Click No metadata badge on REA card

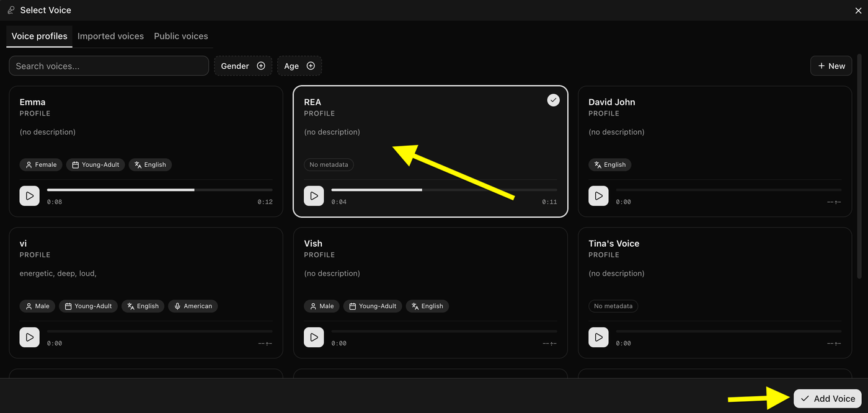[x=329, y=164]
